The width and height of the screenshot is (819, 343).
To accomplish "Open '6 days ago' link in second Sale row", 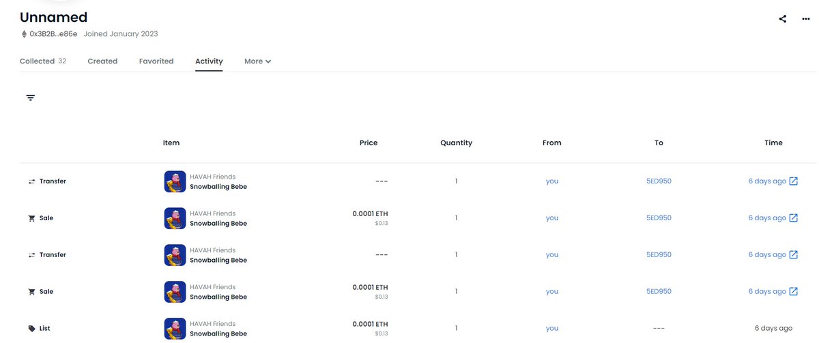I will 767,292.
